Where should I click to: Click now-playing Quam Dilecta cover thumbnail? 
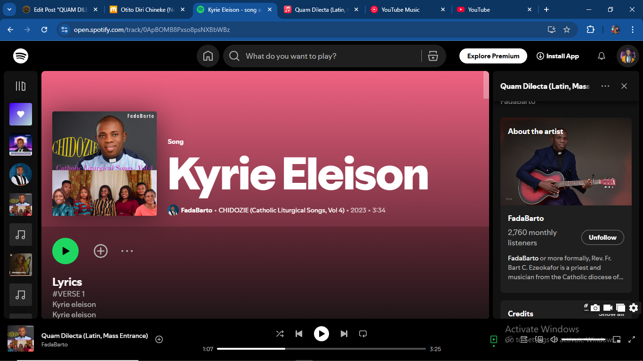click(21, 338)
